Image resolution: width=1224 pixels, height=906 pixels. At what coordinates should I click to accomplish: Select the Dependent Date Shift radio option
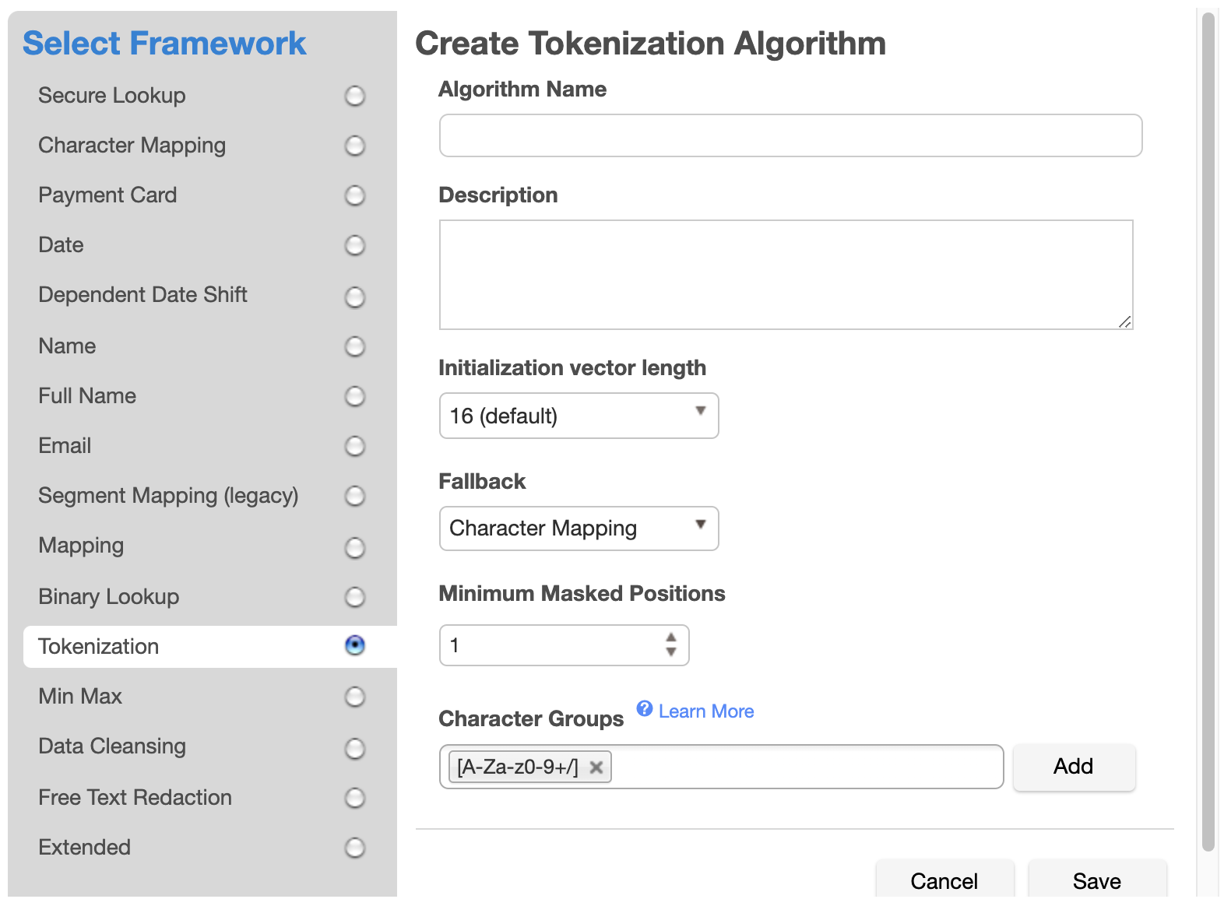355,297
